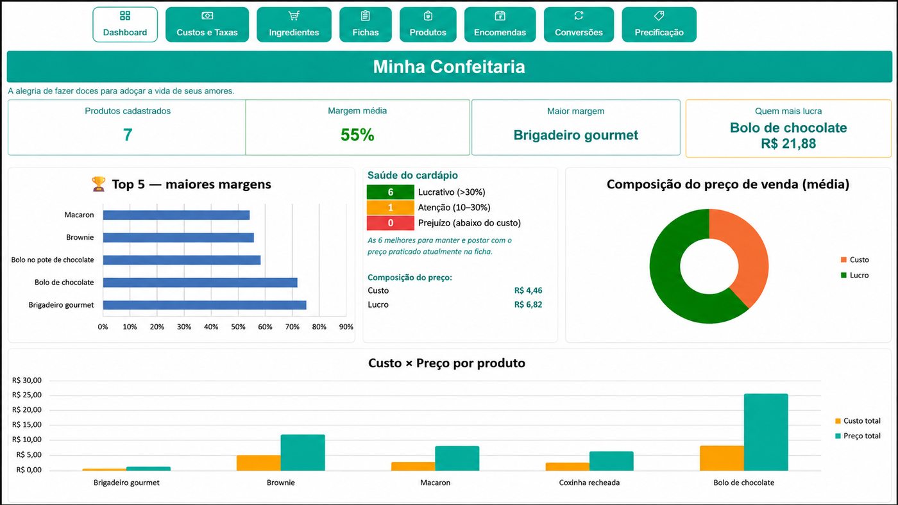This screenshot has width=898, height=505.
Task: Click the orange Atenção count cell showing 1
Action: pyautogui.click(x=391, y=208)
